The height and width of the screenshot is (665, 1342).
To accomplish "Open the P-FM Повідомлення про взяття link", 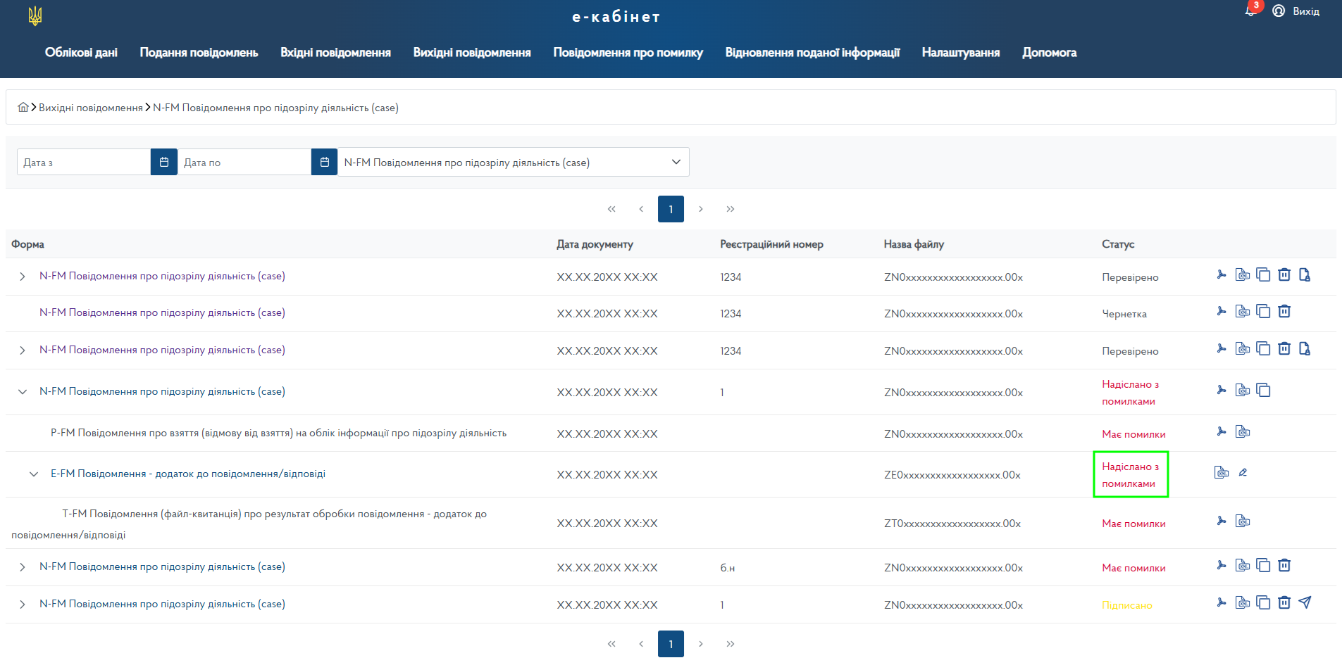I will point(278,433).
